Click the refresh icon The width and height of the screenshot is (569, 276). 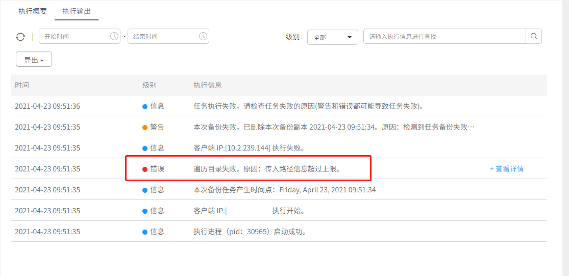point(20,37)
